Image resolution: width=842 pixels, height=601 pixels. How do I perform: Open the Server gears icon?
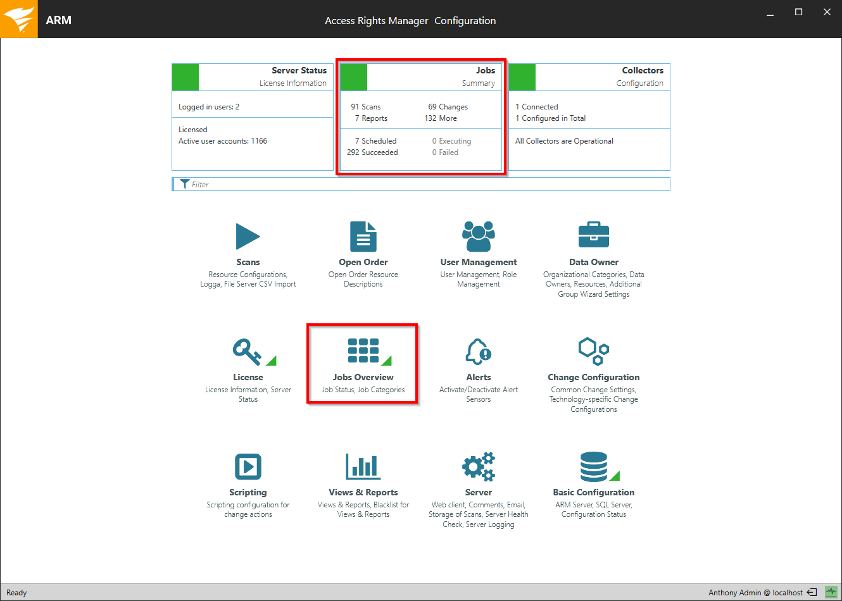click(478, 467)
